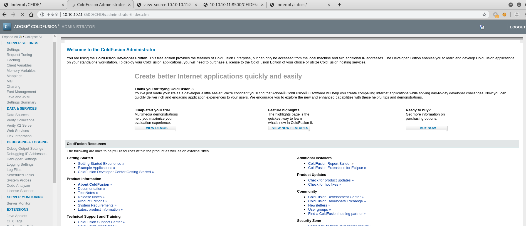
Task: Click the Expand All plus icon
Action: pos(20,37)
